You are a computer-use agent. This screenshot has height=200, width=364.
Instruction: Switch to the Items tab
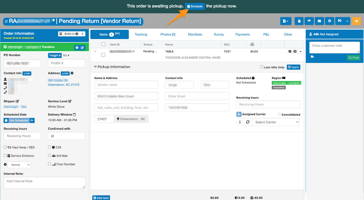pos(109,34)
